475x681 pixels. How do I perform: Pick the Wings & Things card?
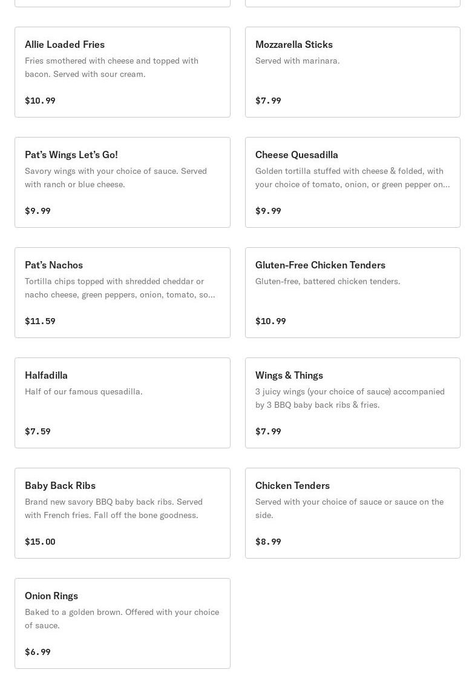coord(353,403)
